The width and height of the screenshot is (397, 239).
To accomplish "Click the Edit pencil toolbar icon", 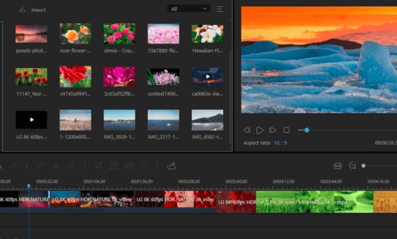I will 41,166.
